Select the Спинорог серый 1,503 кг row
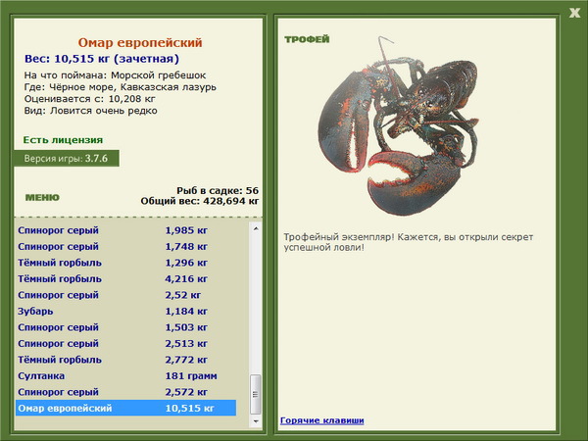This screenshot has height=441, width=588. 126,327
